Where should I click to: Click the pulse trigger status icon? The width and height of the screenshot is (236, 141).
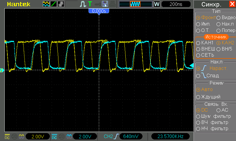point(83,4)
